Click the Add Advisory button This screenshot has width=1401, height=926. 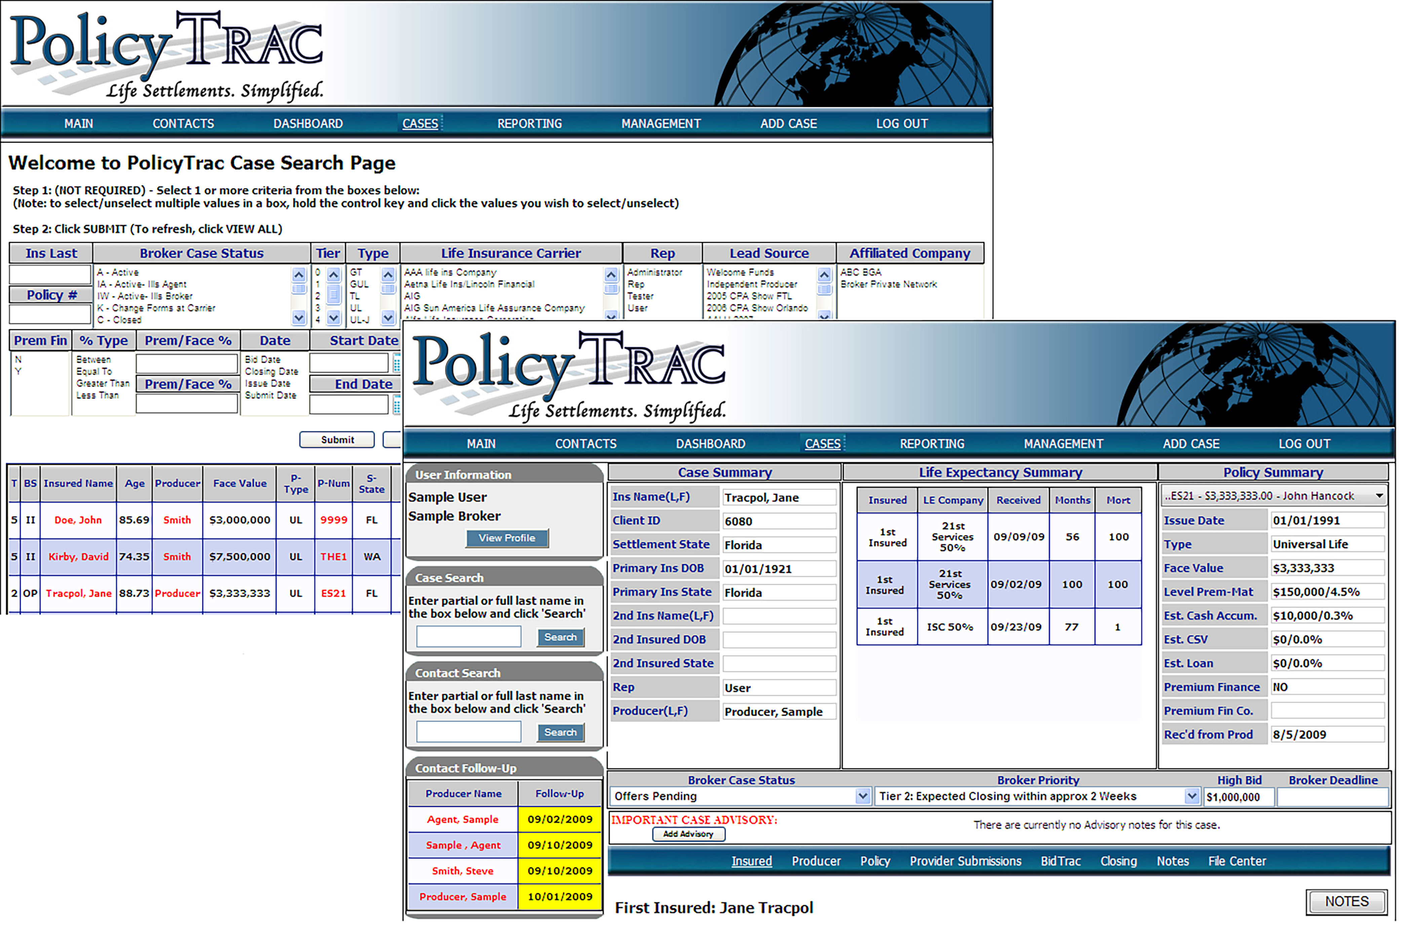pos(689,835)
